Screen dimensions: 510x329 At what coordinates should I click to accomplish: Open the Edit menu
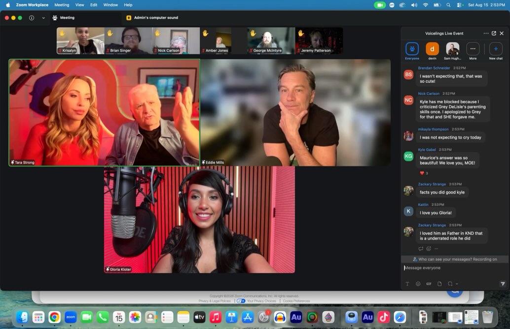tap(94, 5)
